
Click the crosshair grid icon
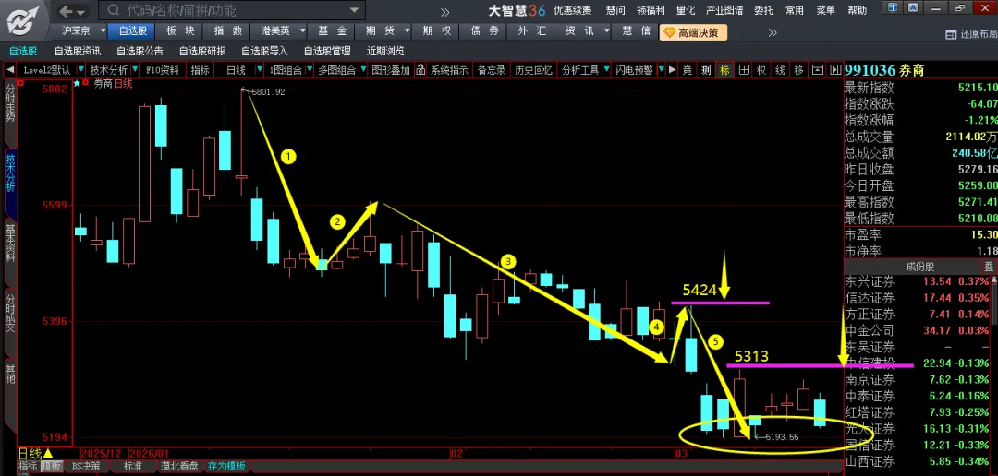[x=743, y=70]
